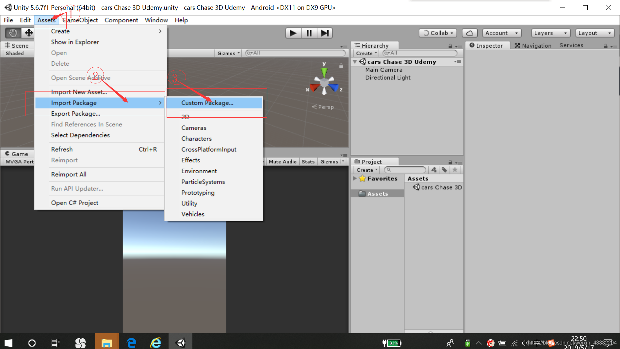The image size is (620, 349).
Task: Click the save search star icon
Action: pos(455,170)
